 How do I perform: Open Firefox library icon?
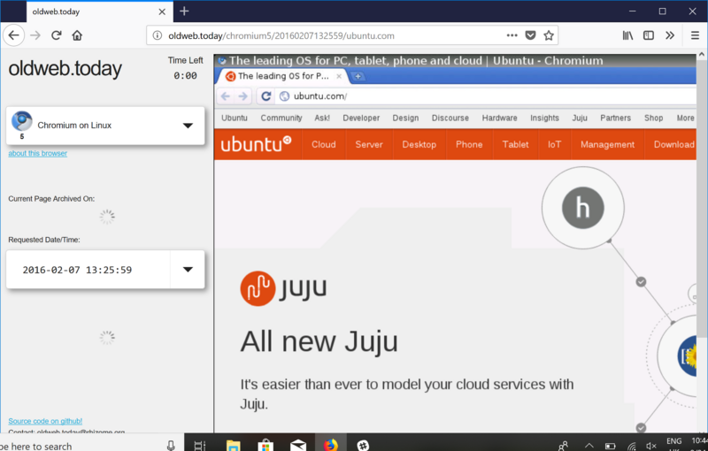click(x=627, y=35)
